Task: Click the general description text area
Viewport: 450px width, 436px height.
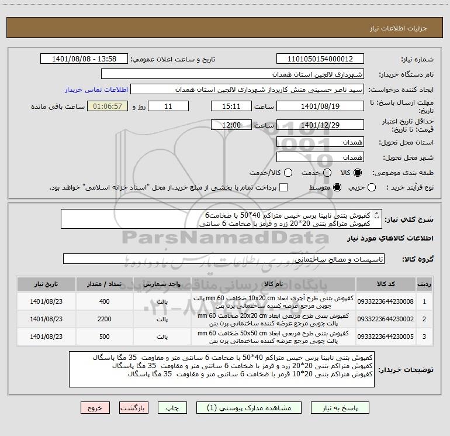Action: click(x=221, y=219)
